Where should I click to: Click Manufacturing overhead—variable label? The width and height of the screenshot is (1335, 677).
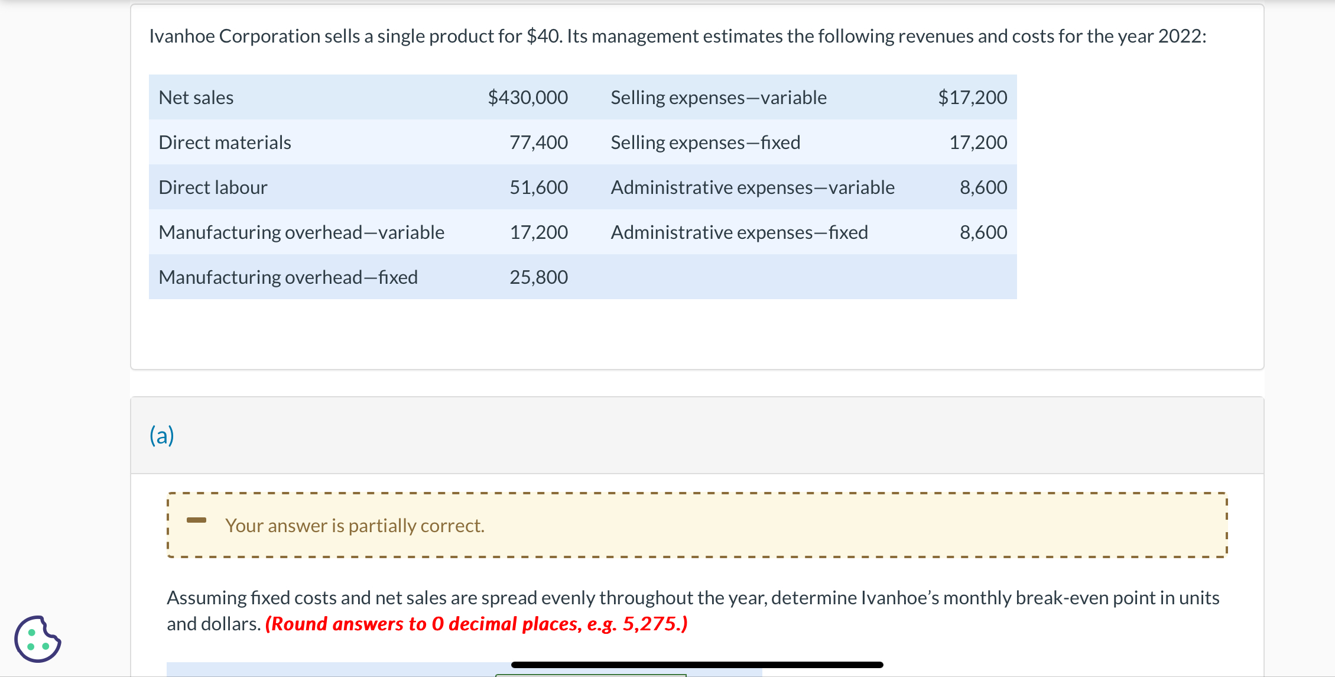(x=301, y=232)
